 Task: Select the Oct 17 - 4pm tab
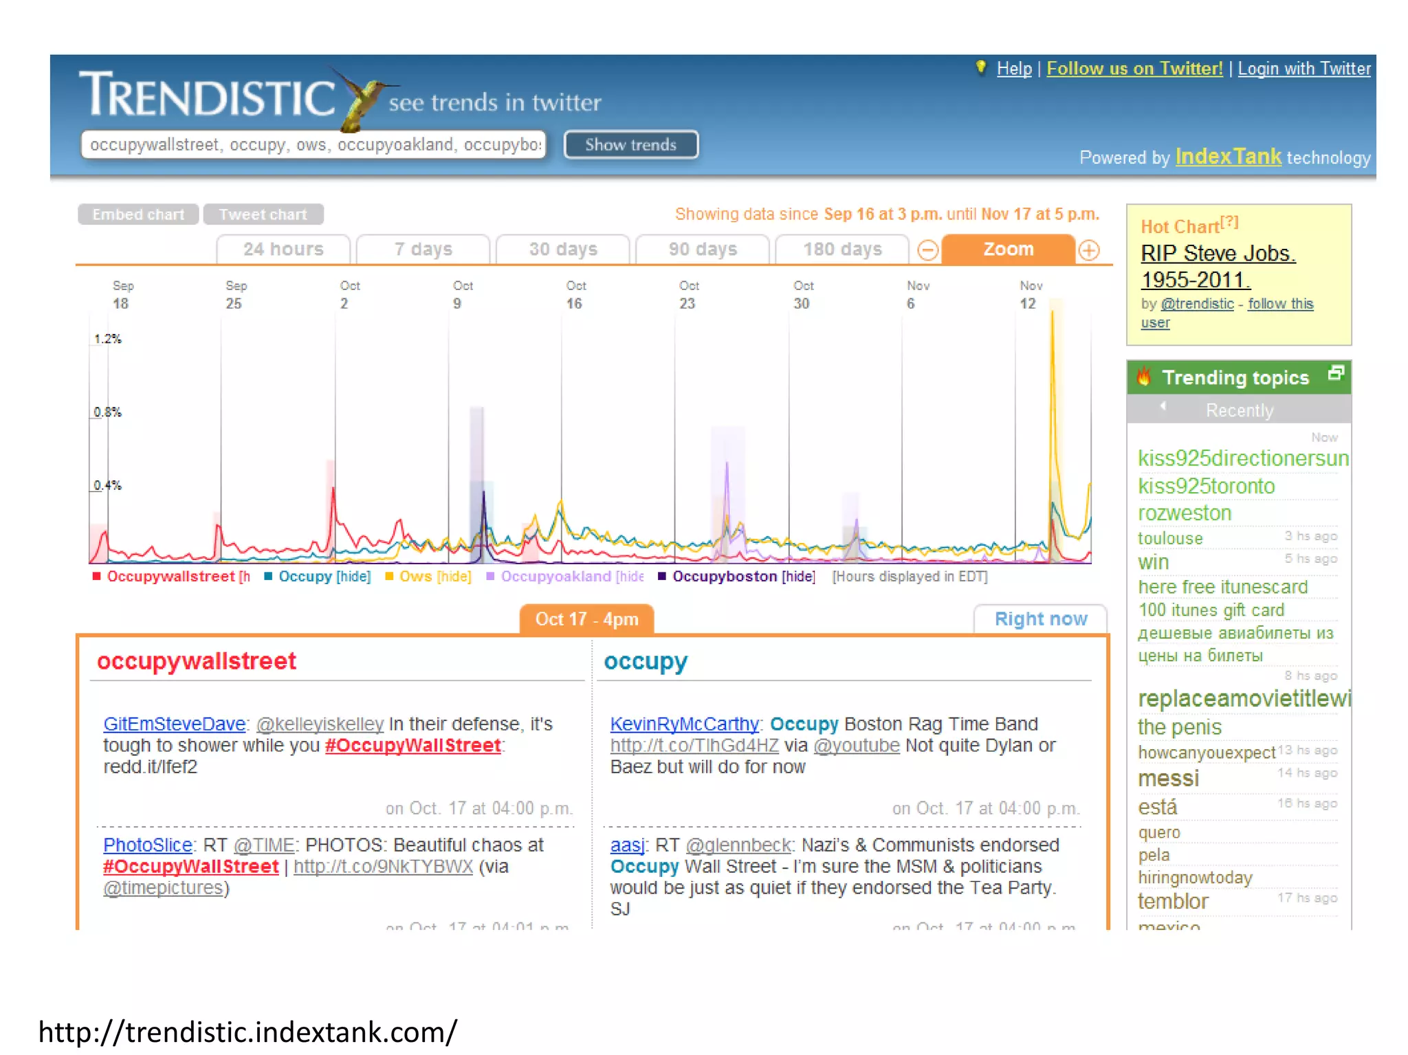tap(586, 619)
